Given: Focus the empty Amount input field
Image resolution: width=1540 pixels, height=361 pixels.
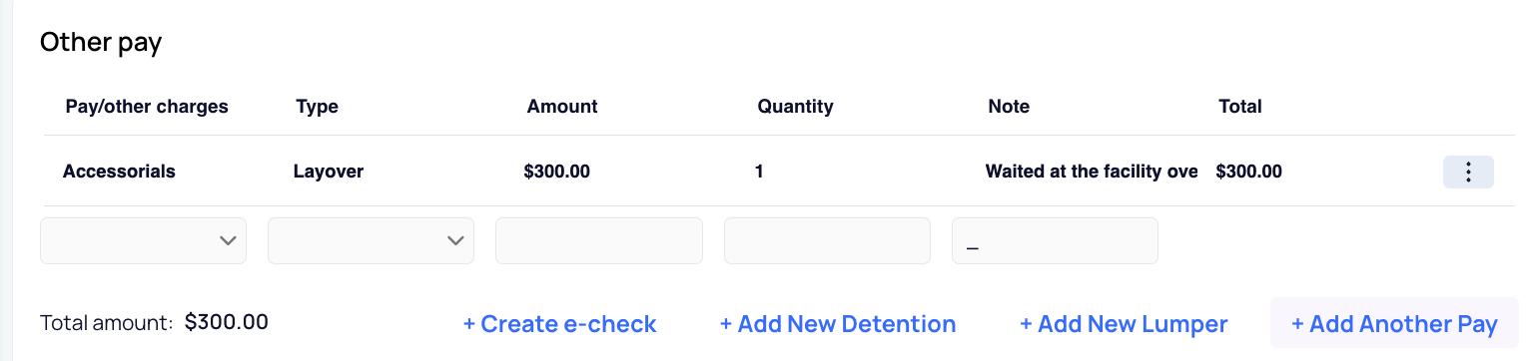Looking at the screenshot, I should coord(599,240).
